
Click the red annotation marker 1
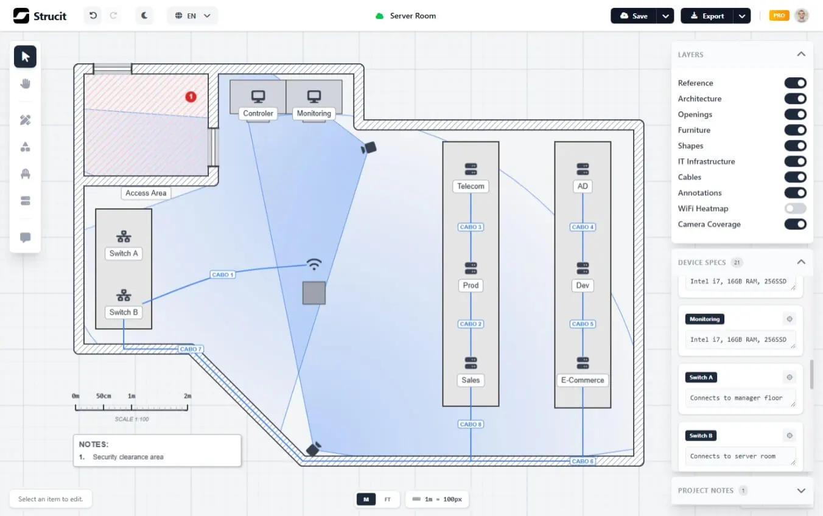(x=191, y=96)
